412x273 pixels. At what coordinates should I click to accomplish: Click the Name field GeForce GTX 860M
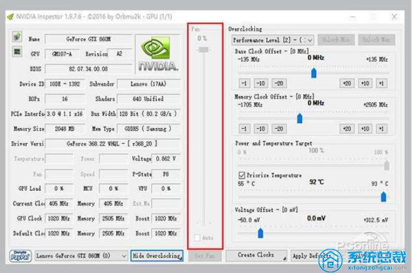click(89, 39)
